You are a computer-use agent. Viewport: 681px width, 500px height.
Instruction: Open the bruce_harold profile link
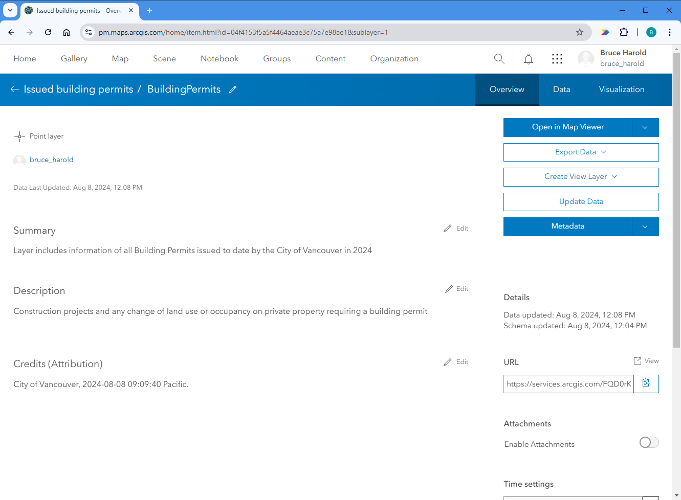pyautogui.click(x=51, y=159)
